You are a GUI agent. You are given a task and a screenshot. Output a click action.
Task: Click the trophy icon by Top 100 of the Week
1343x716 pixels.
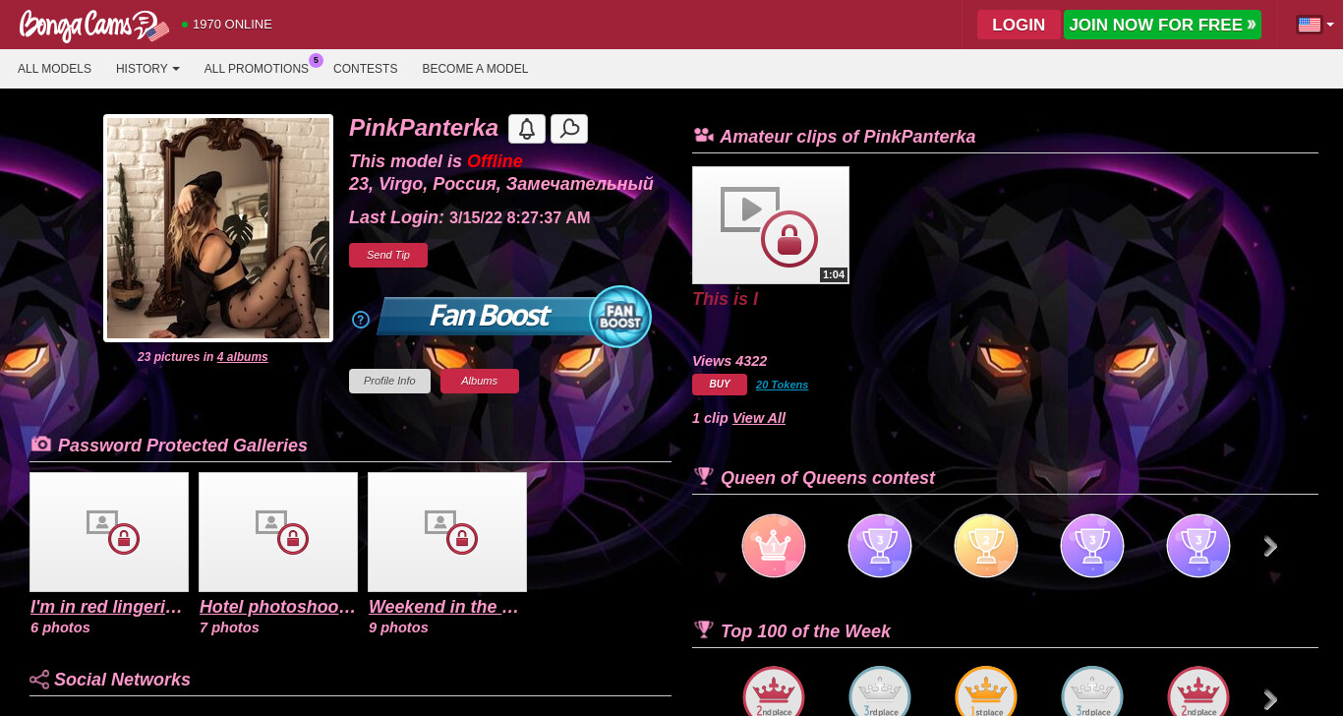tap(703, 629)
